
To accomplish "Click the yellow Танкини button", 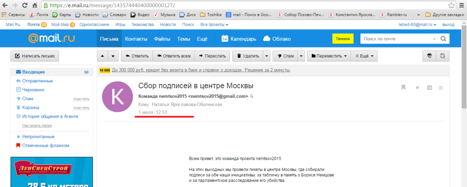I will pyautogui.click(x=343, y=39).
